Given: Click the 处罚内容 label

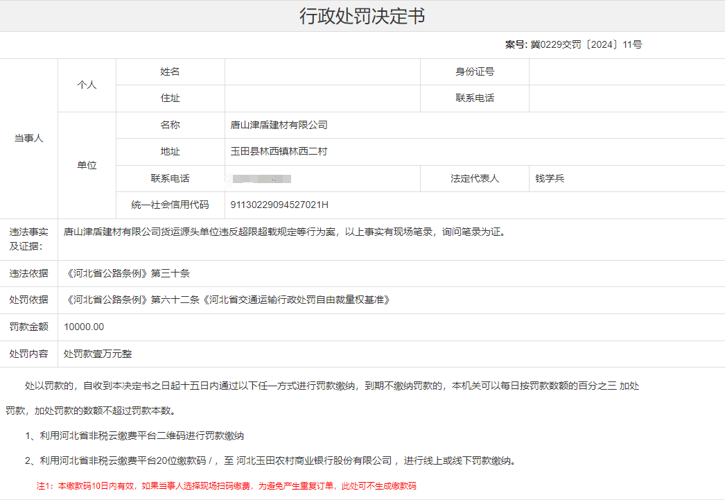Looking at the screenshot, I should point(28,354).
